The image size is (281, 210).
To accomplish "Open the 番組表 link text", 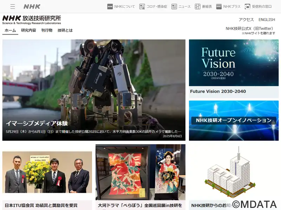I will click(207, 7).
